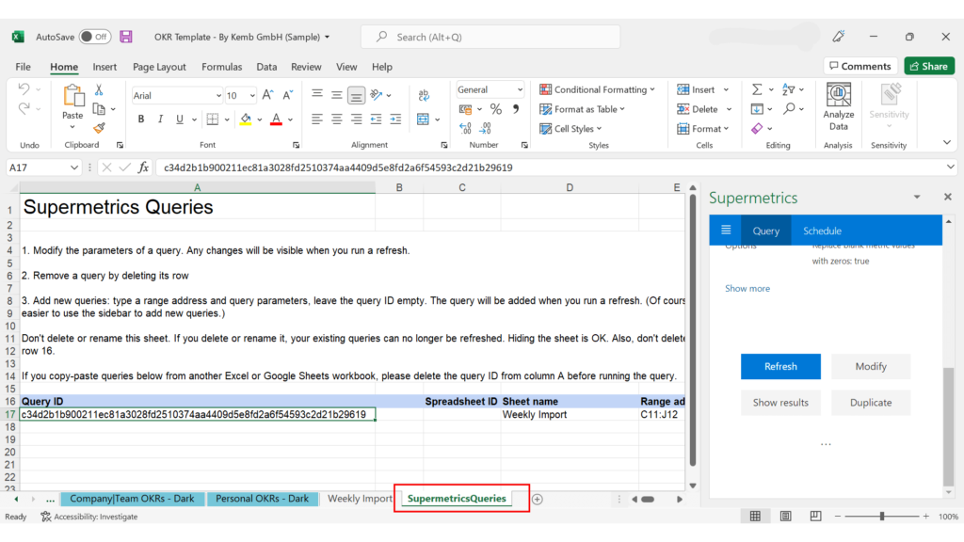
Task: Click the Search box in title bar
Action: tap(490, 37)
